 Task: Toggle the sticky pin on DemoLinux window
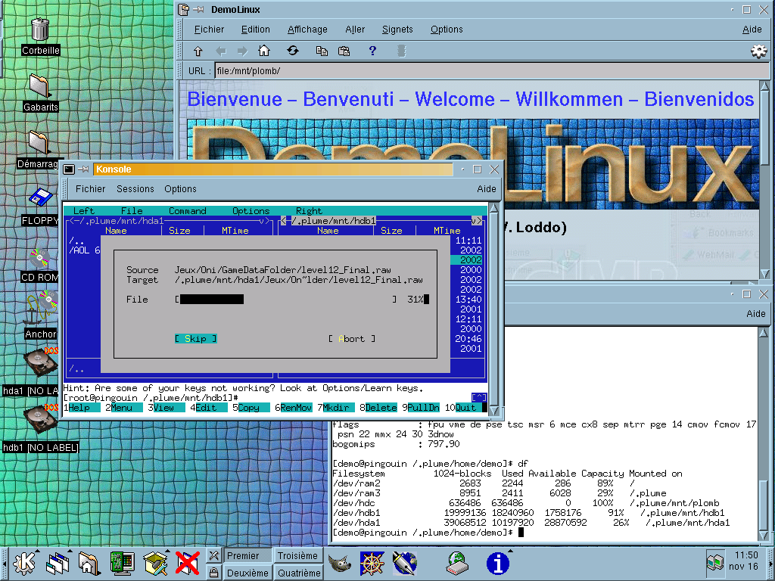tap(198, 10)
